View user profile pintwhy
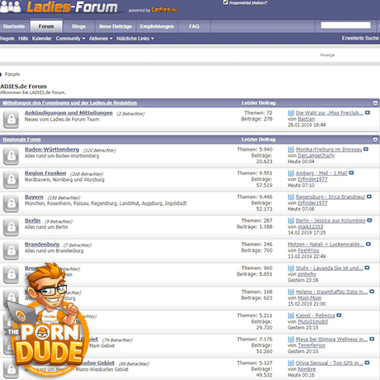The image size is (380, 380). tap(307, 274)
